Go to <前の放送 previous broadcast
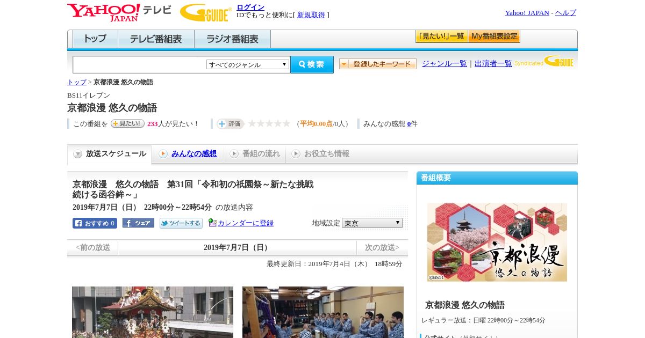Viewport: 645px width, 338px height. [93, 248]
